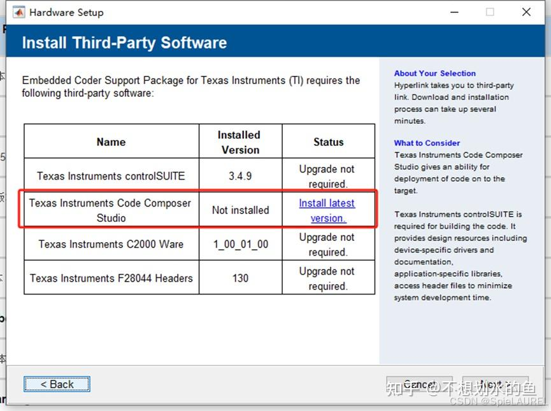
Task: Go back with the Back button
Action: point(57,384)
